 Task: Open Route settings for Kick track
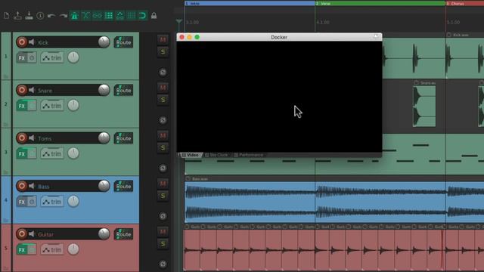coord(123,42)
